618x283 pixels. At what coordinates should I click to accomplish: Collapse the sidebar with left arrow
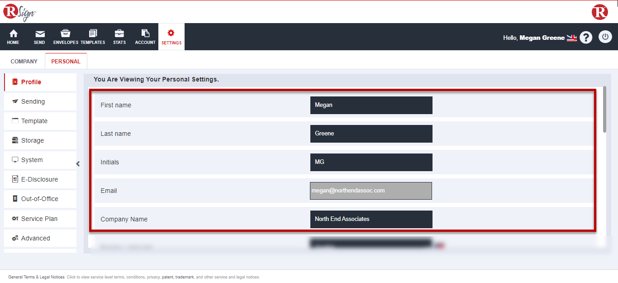pyautogui.click(x=78, y=164)
